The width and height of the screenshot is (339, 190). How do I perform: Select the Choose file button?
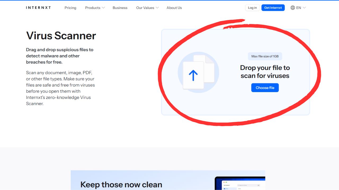265,88
